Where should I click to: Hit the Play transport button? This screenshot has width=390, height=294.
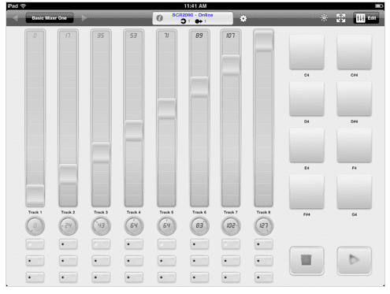pyautogui.click(x=355, y=260)
